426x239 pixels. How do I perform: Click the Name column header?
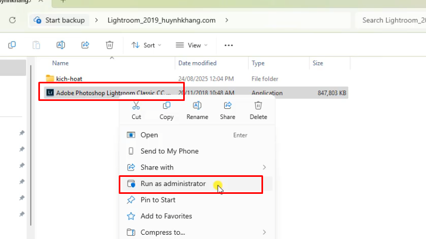coord(60,63)
